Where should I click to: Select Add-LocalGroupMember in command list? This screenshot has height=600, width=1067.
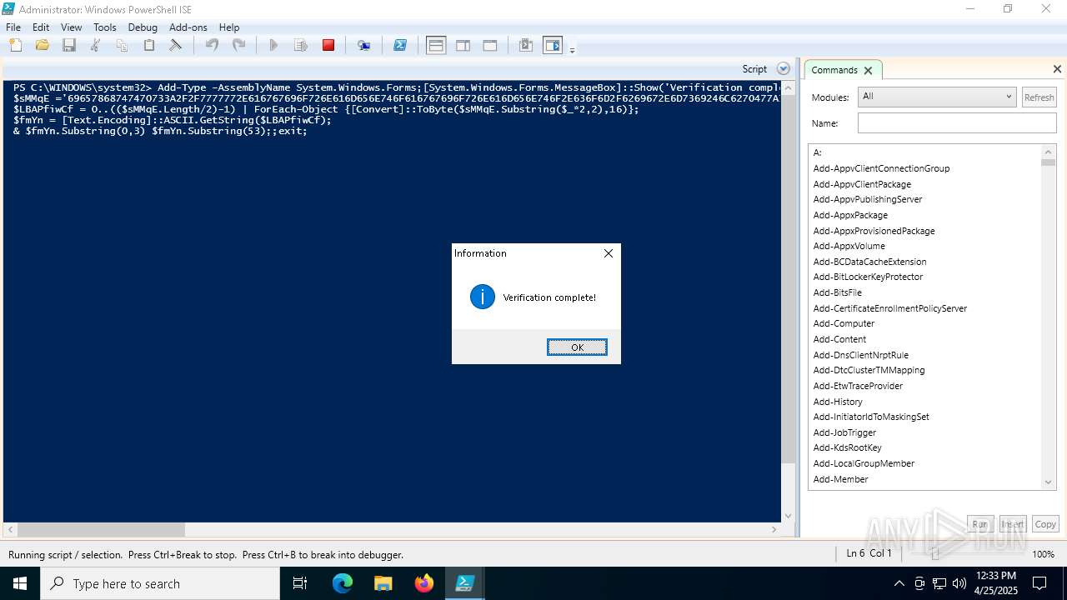tap(864, 463)
